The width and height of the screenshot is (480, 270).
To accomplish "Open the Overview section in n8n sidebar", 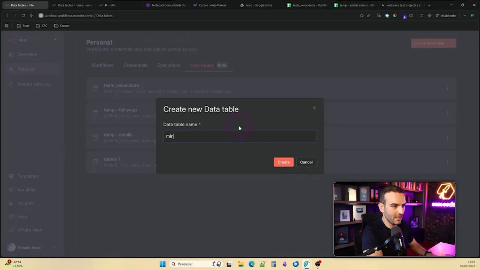I will coord(27,54).
